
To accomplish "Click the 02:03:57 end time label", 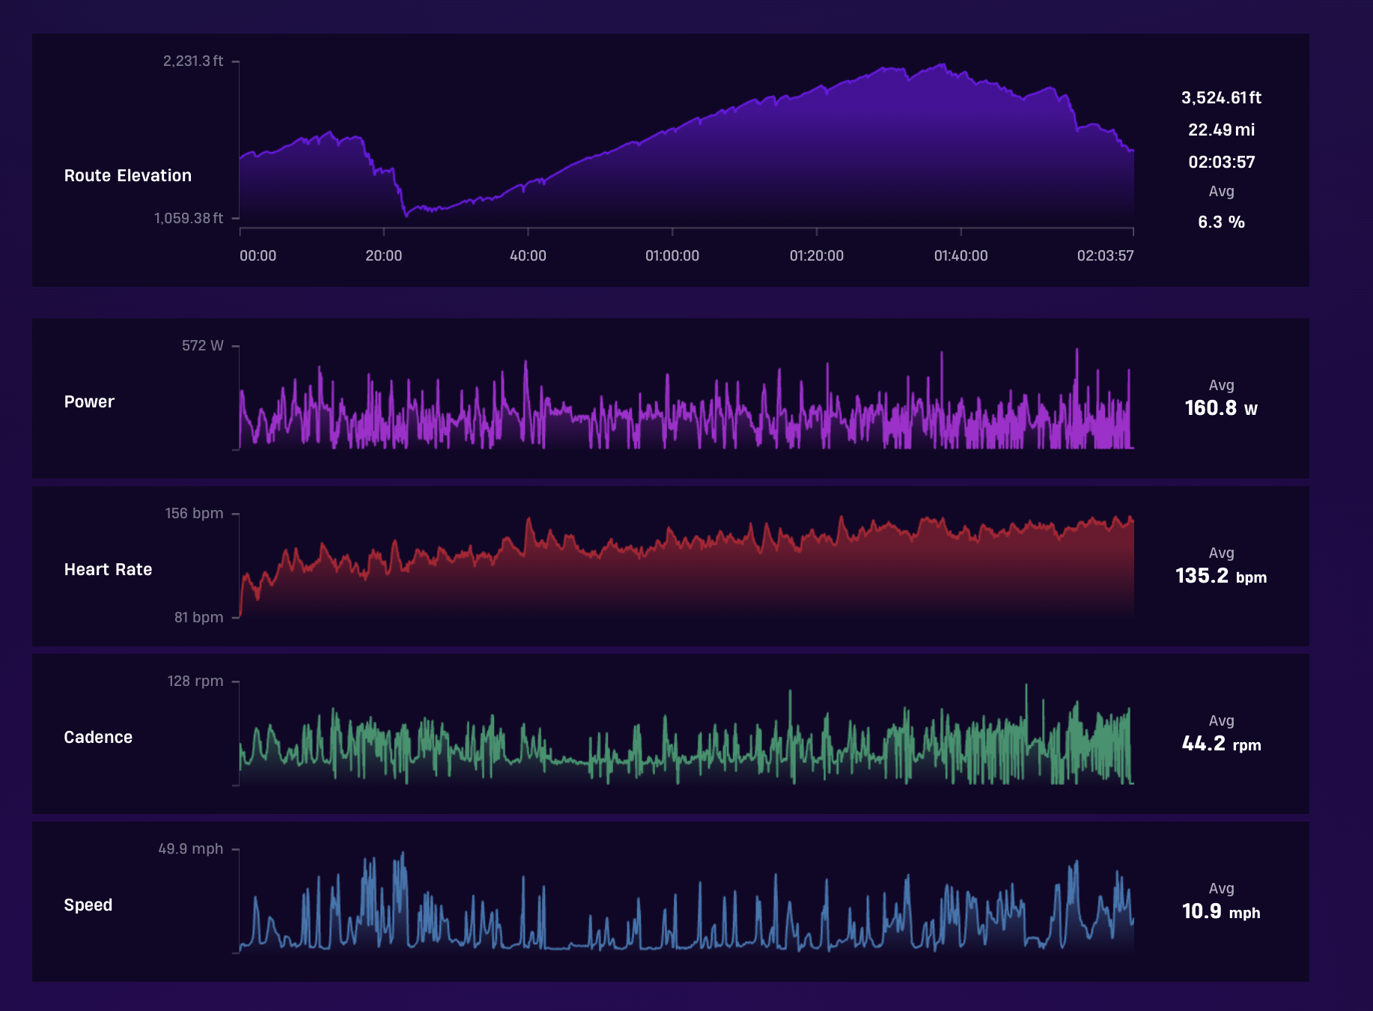I will (x=1105, y=255).
